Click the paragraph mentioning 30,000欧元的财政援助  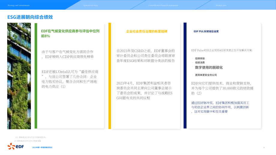(x=222, y=88)
